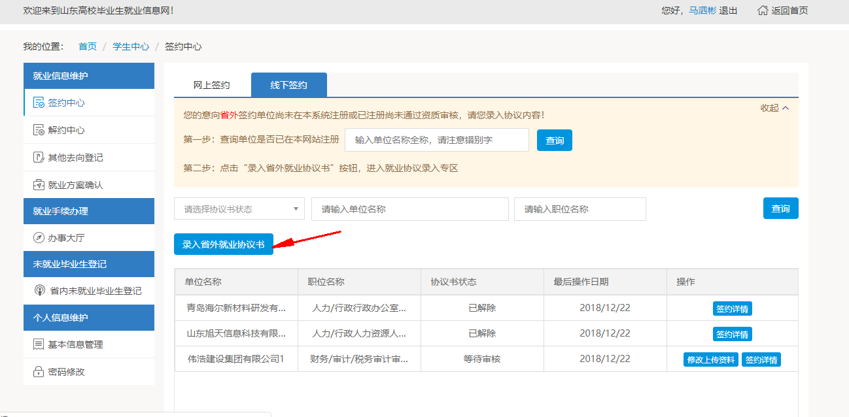Screen dimensions: 849x417
Task: Click 修改上传资料 for 伟浩建设集团
Action: pos(710,359)
